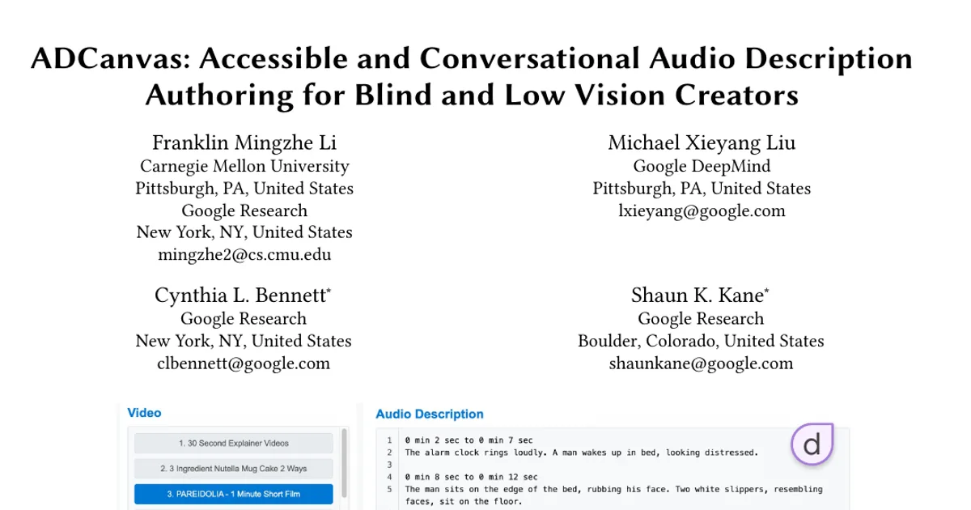
Task: Select '3. PAREIDOLIA - 1 Minute Short Film'
Action: [234, 494]
